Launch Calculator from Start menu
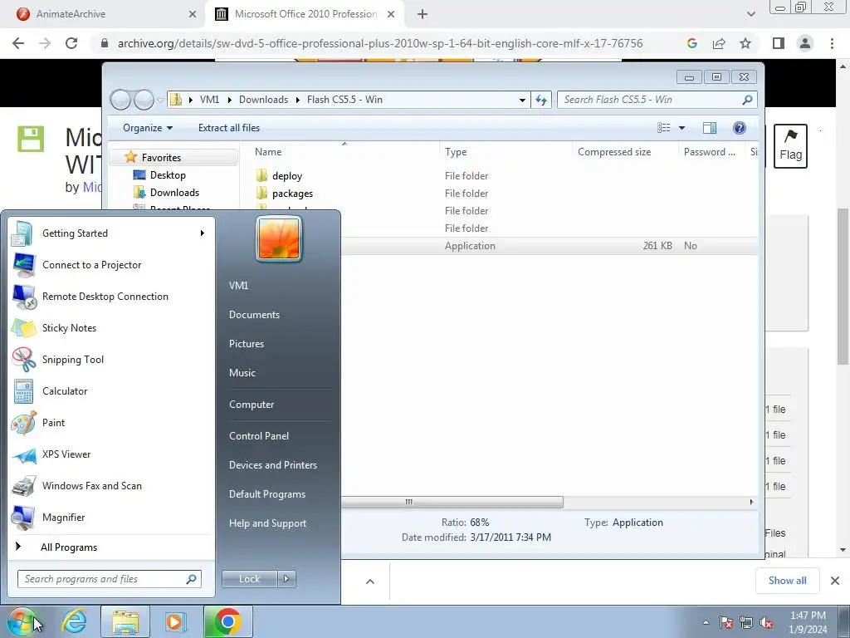 (110, 390)
